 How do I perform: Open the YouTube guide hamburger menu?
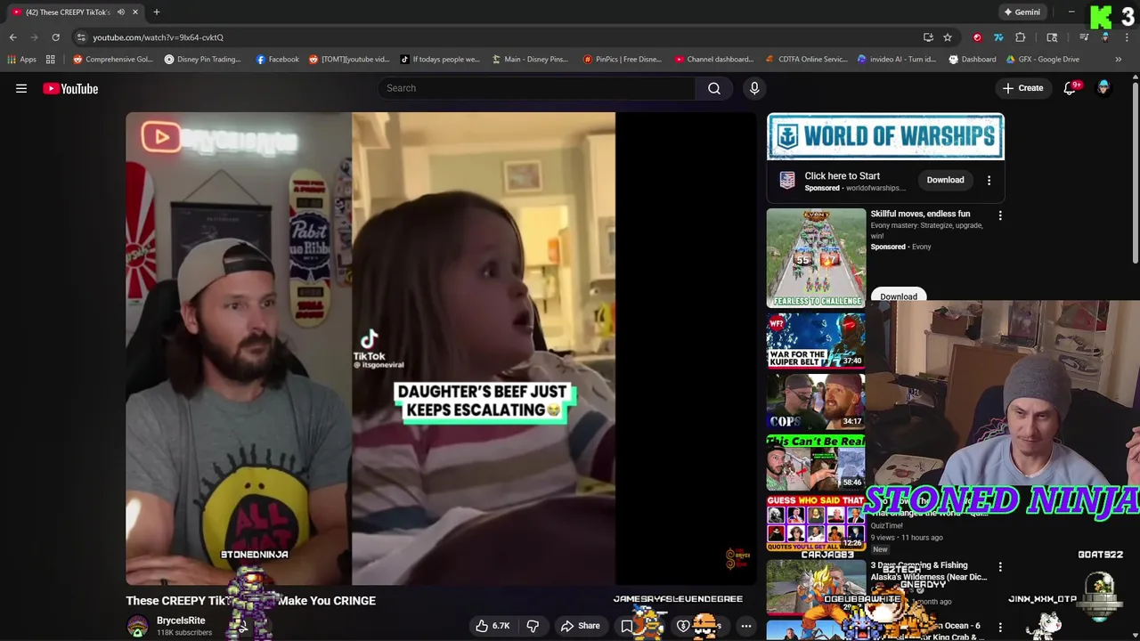pos(21,88)
